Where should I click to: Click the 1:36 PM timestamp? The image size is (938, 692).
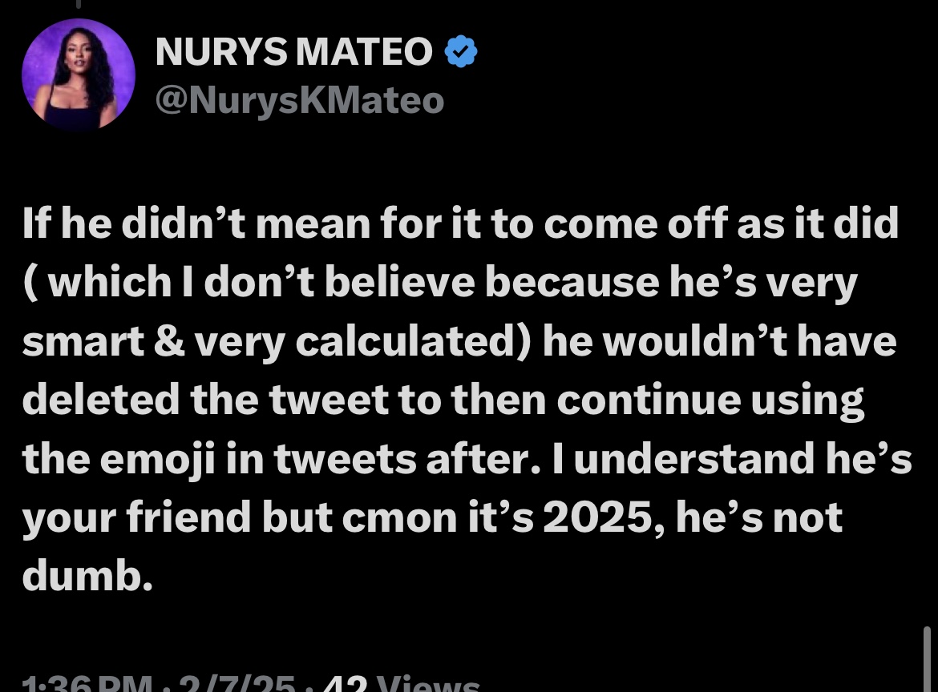(87, 682)
